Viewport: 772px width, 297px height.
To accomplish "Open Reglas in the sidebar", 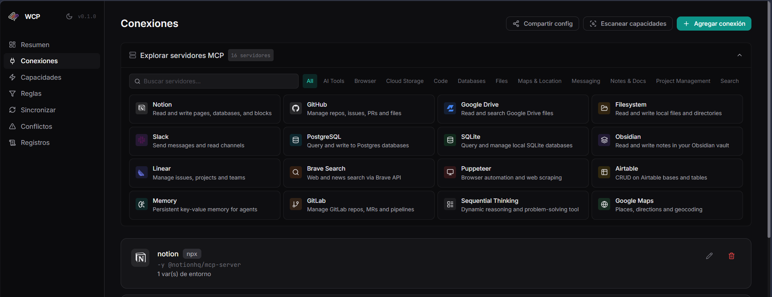I will 52,93.
